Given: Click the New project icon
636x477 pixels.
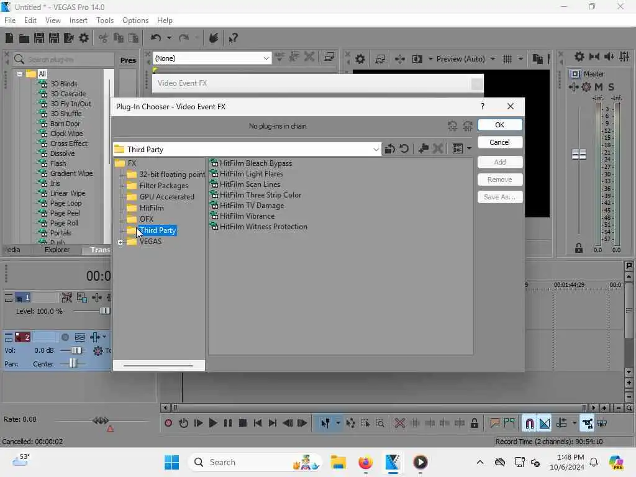Looking at the screenshot, I should (9, 38).
